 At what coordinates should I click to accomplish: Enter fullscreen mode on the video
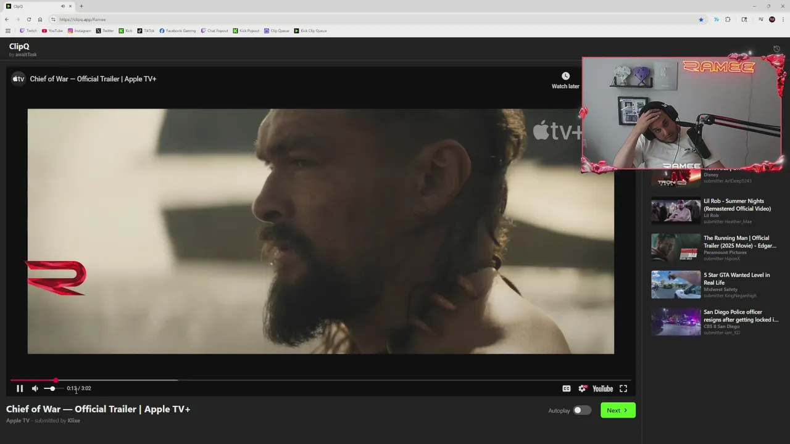[x=623, y=388]
